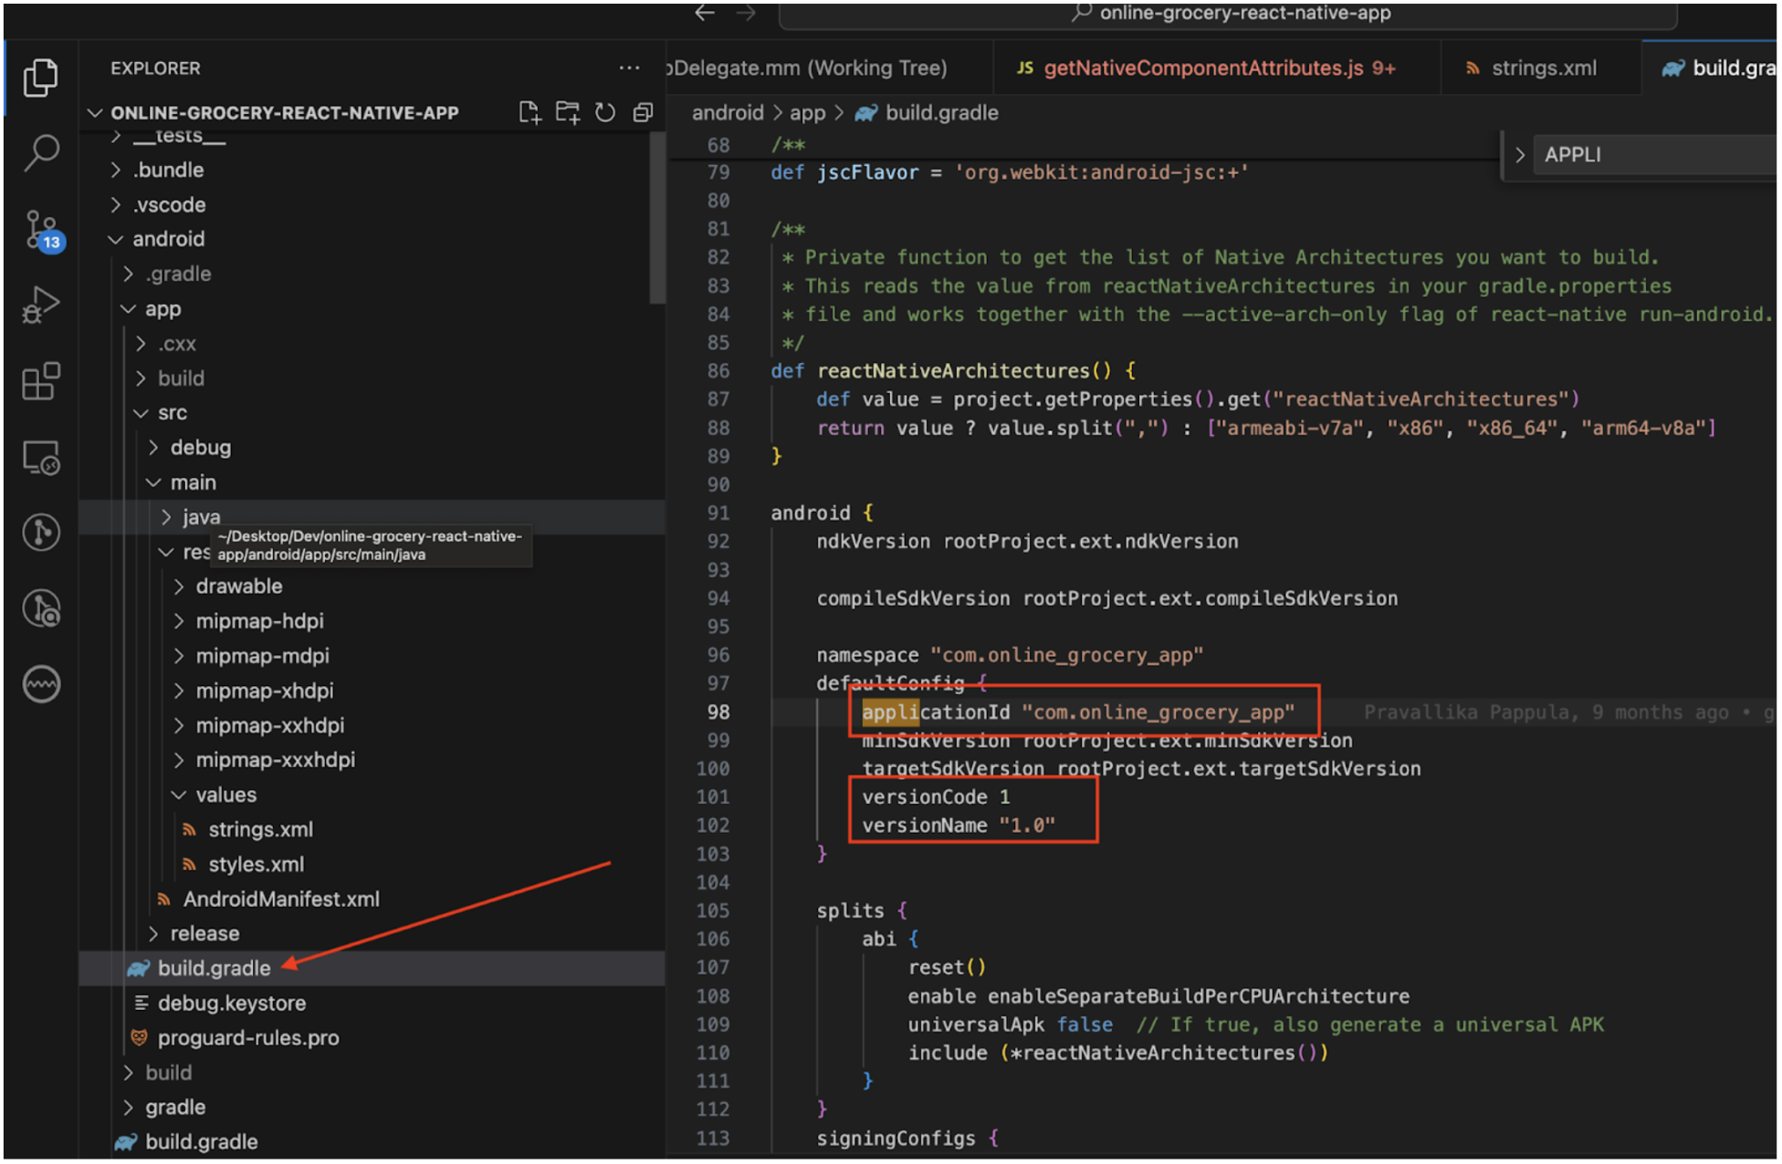Switch to the strings.xml tab
1782x1164 pixels.
(1541, 67)
